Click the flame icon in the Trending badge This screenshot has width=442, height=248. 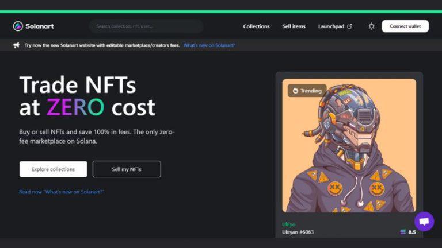coord(295,91)
